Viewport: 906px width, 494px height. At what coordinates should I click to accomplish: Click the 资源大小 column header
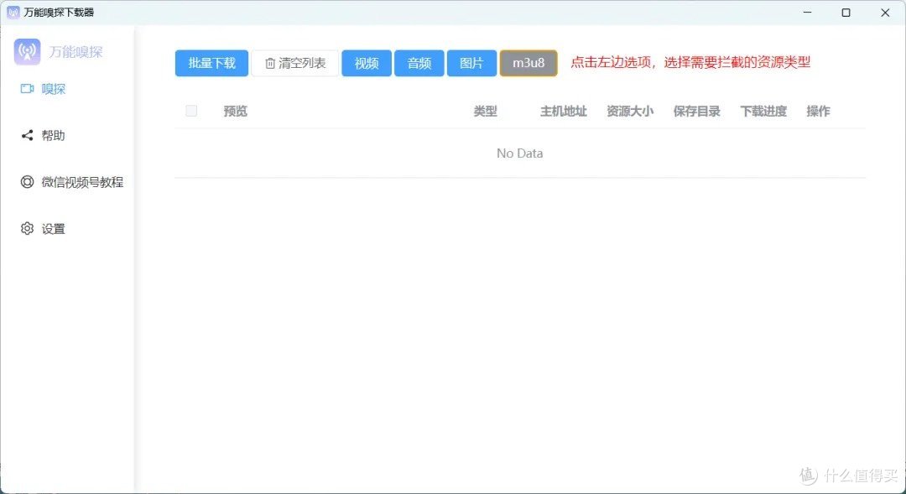pos(630,111)
